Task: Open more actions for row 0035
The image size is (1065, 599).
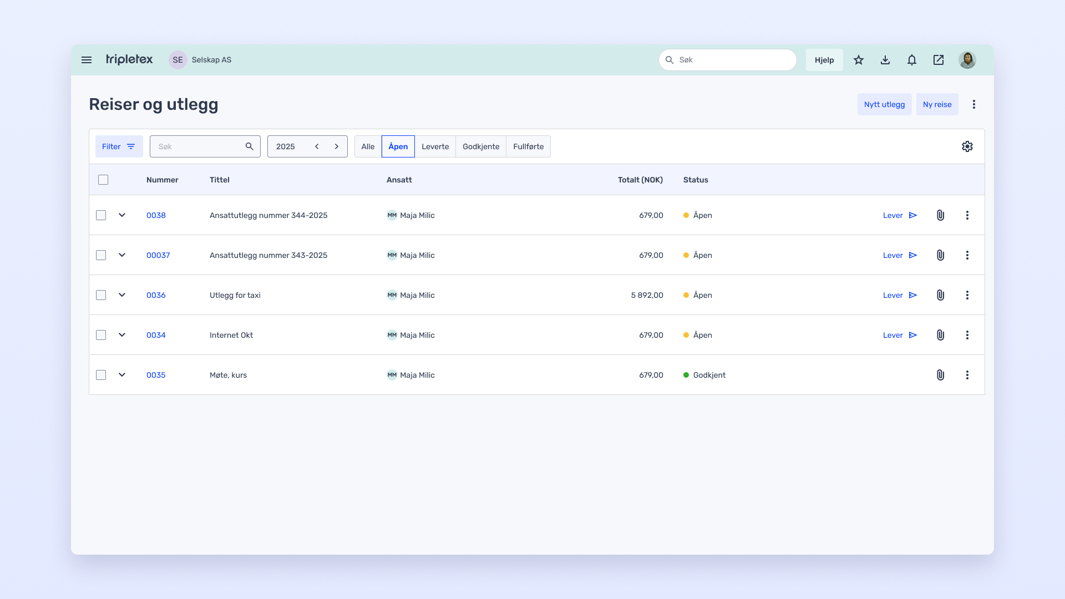Action: [x=967, y=375]
